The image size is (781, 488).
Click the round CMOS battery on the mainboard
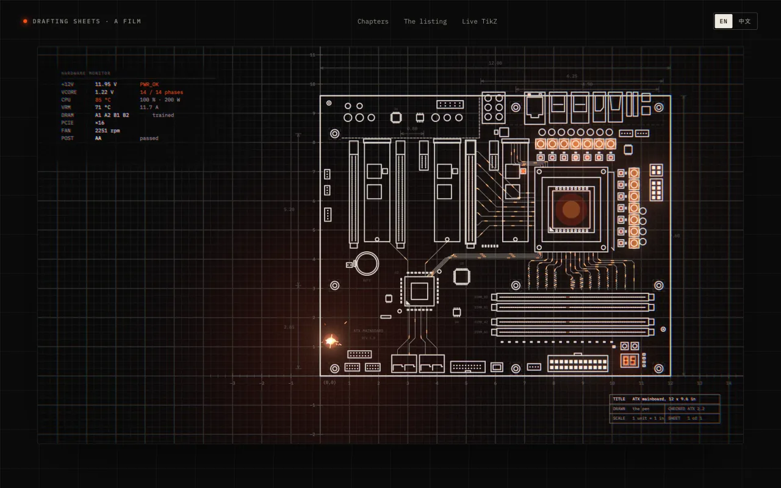(x=367, y=264)
